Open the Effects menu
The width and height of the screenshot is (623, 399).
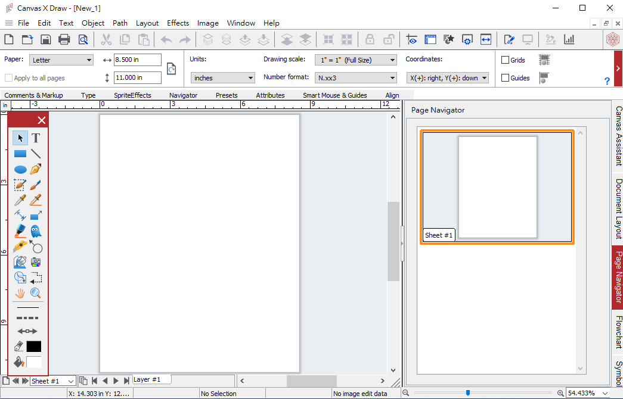[x=178, y=23]
